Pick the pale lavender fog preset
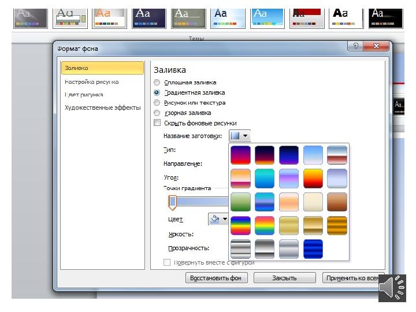The image size is (416, 312). tap(337, 179)
